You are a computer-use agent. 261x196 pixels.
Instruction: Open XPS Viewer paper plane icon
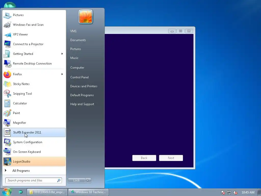pos(7,34)
